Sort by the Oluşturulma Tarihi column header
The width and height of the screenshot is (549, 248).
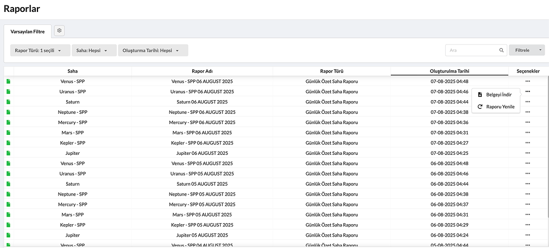point(449,71)
